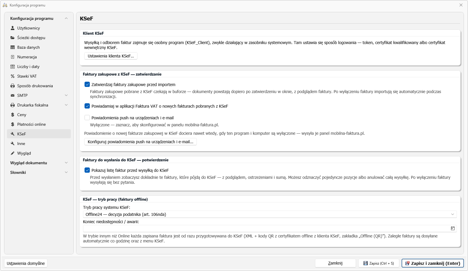Click the printer icon beside Sposób drukowania

13,86
